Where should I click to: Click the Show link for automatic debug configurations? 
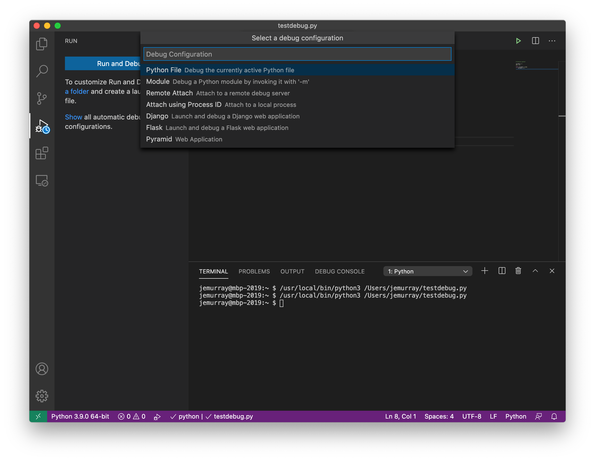pyautogui.click(x=74, y=117)
